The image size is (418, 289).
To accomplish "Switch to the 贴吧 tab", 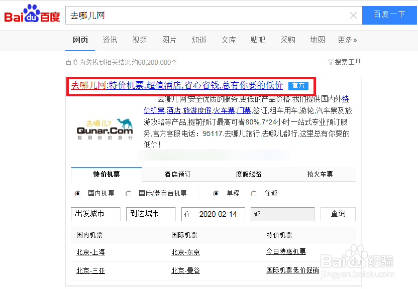I will point(258,40).
